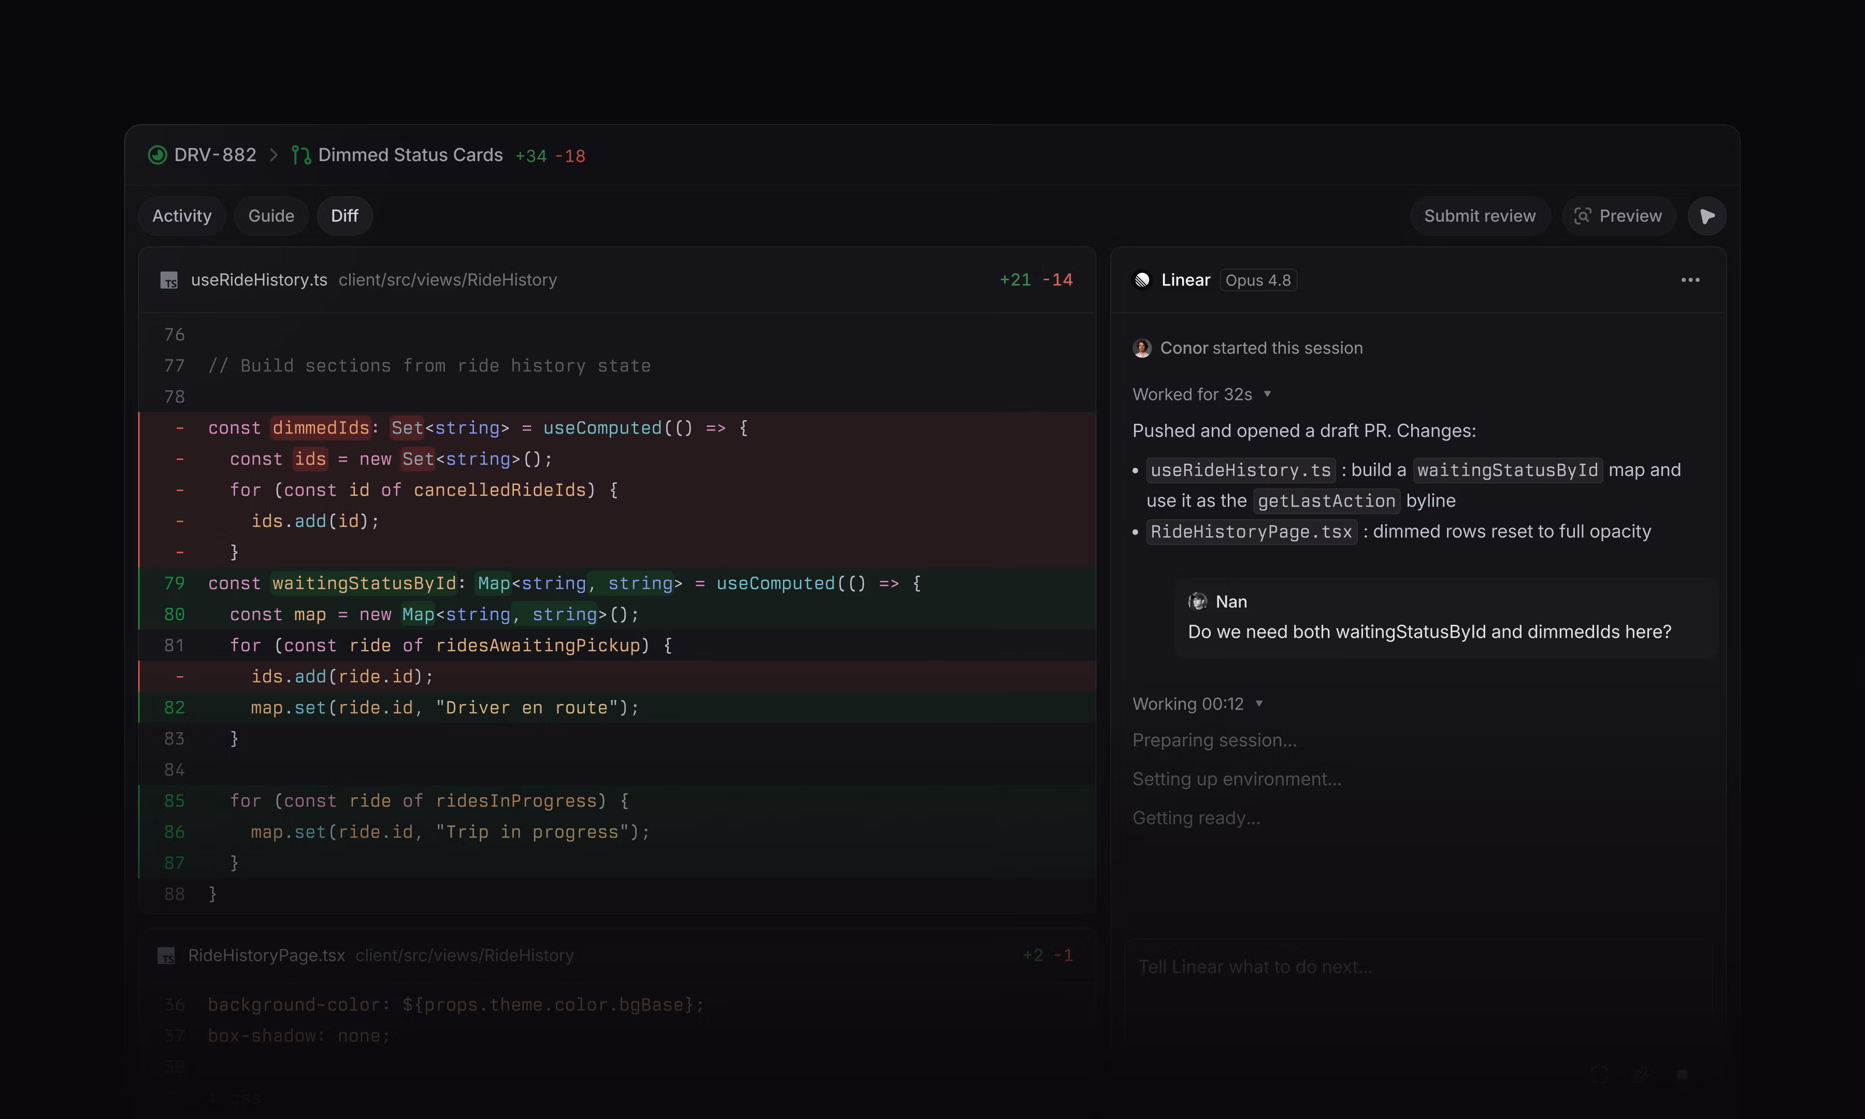Click the Preparing session... status line

1214,740
